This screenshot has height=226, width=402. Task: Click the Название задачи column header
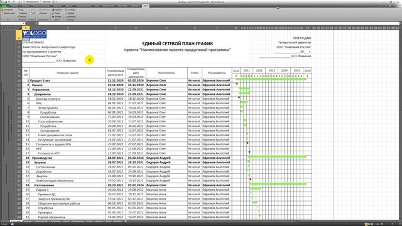(67, 73)
